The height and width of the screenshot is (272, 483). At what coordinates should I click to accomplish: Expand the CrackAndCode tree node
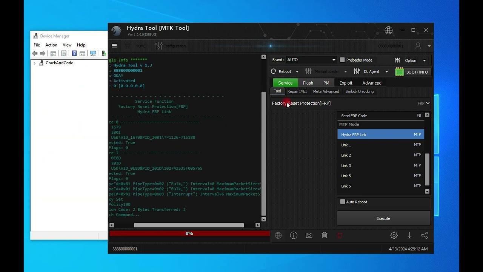(35, 63)
